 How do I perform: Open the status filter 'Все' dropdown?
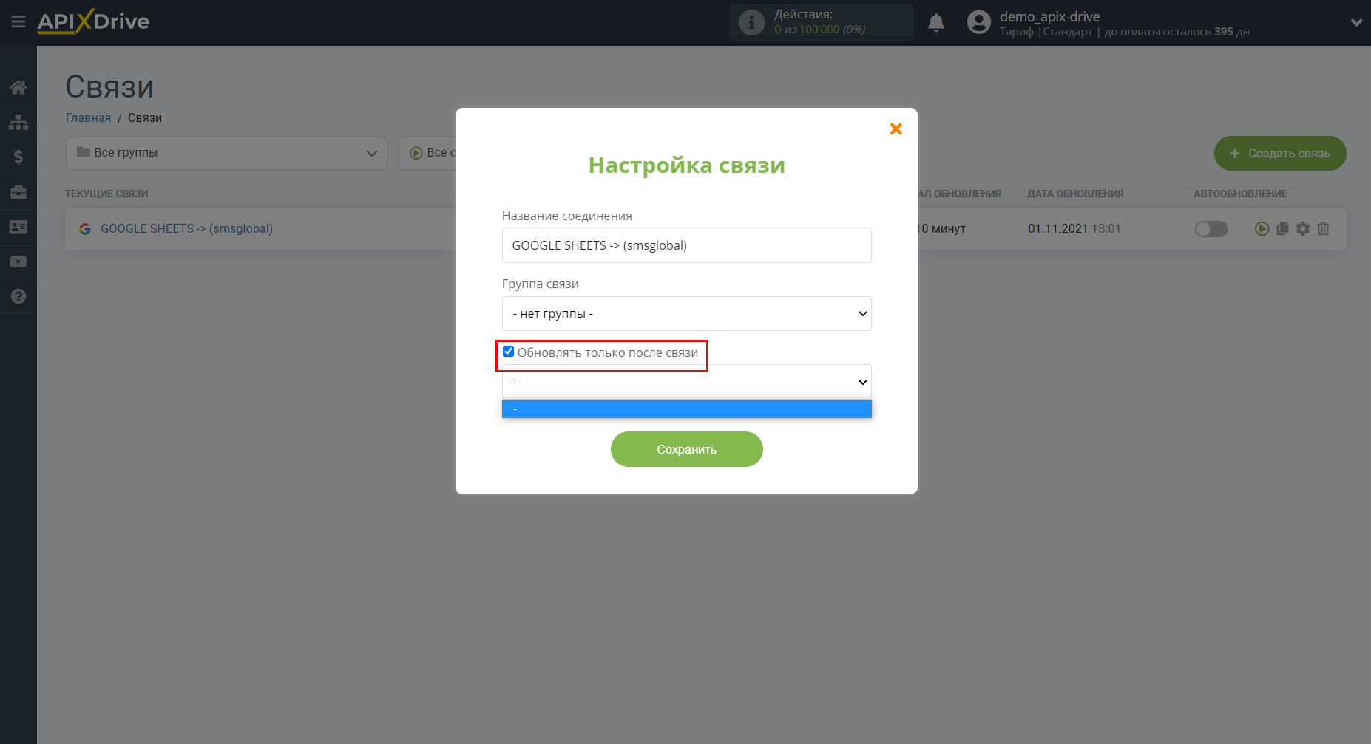click(x=427, y=153)
